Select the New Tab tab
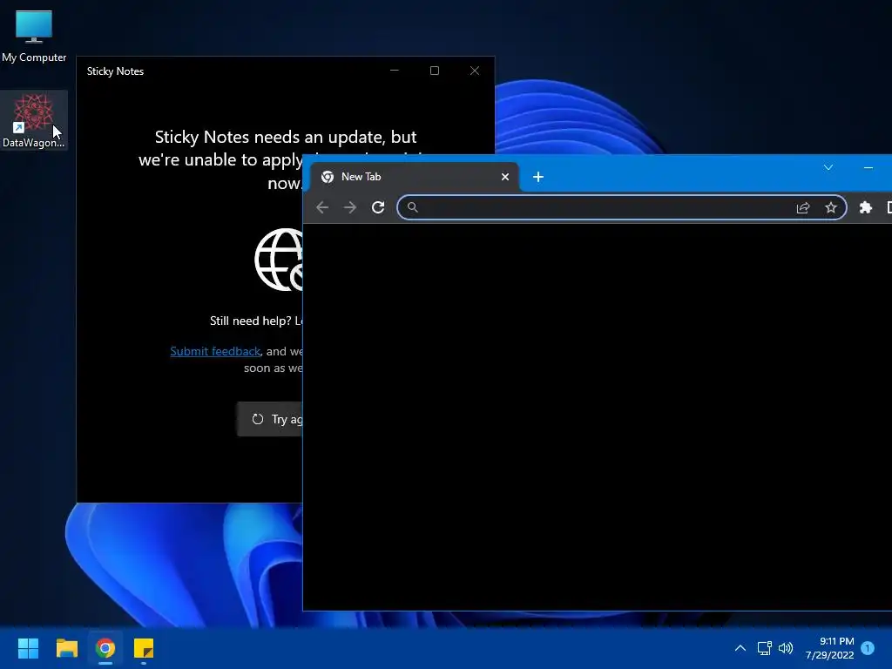The width and height of the screenshot is (892, 669). tap(416, 177)
